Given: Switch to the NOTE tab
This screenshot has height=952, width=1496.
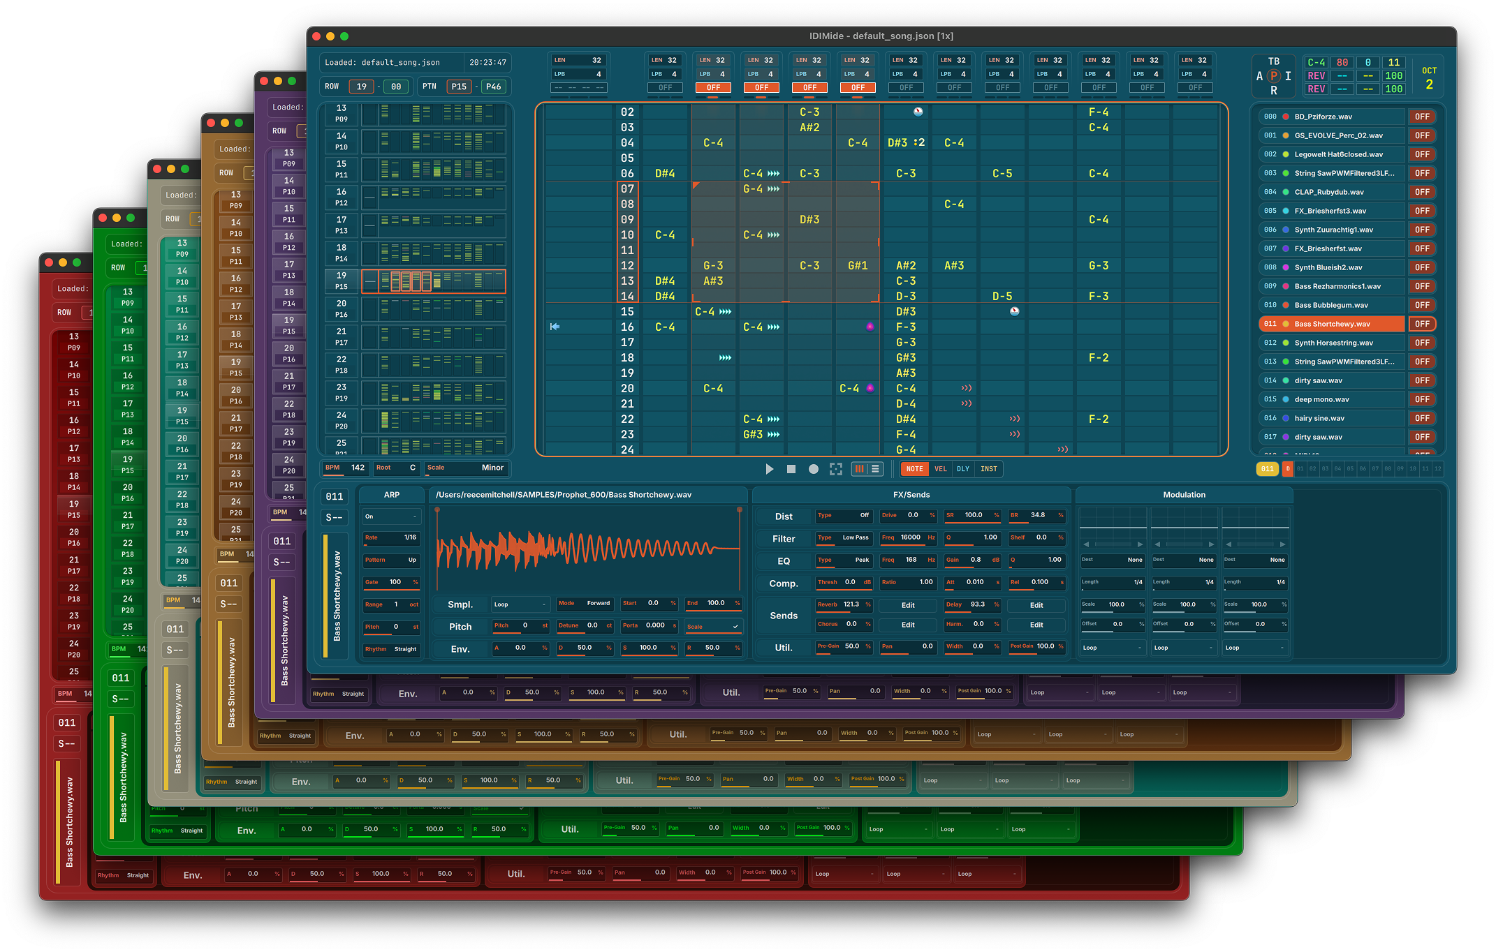Looking at the screenshot, I should coord(914,469).
